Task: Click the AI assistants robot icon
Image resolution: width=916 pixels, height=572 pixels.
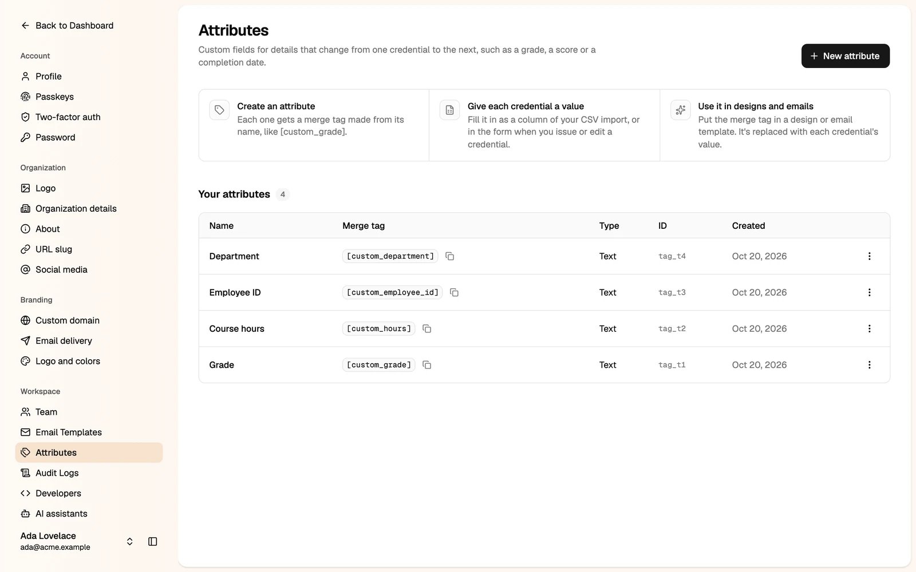Action: [x=25, y=514]
